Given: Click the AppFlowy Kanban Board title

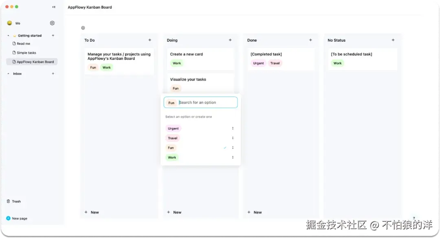Looking at the screenshot, I should 90,7.
